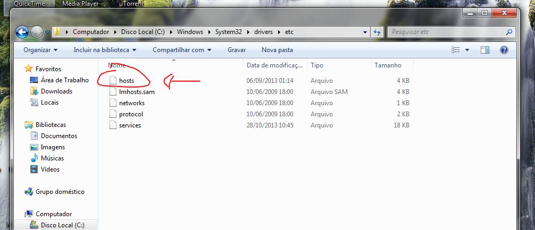Image resolution: width=535 pixels, height=230 pixels.
Task: Refresh the etc folder view
Action: [377, 32]
